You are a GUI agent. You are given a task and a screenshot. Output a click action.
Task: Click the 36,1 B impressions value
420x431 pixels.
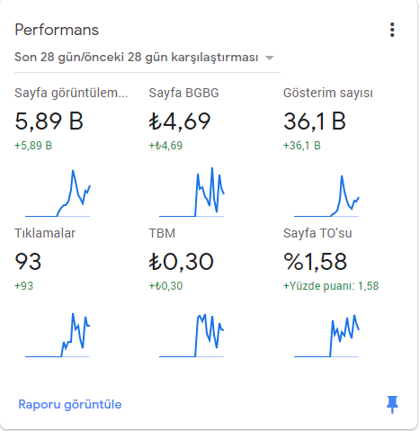pos(315,121)
